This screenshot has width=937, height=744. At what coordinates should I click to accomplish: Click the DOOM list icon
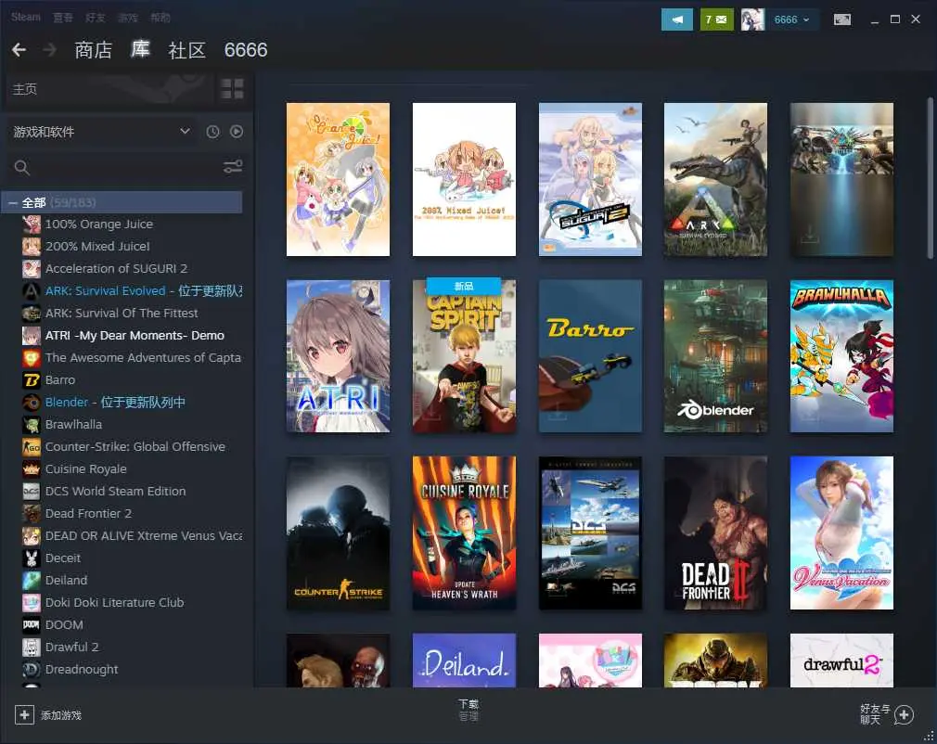[32, 625]
